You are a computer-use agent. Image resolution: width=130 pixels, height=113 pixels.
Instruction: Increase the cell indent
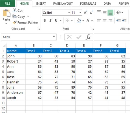pos(124,21)
